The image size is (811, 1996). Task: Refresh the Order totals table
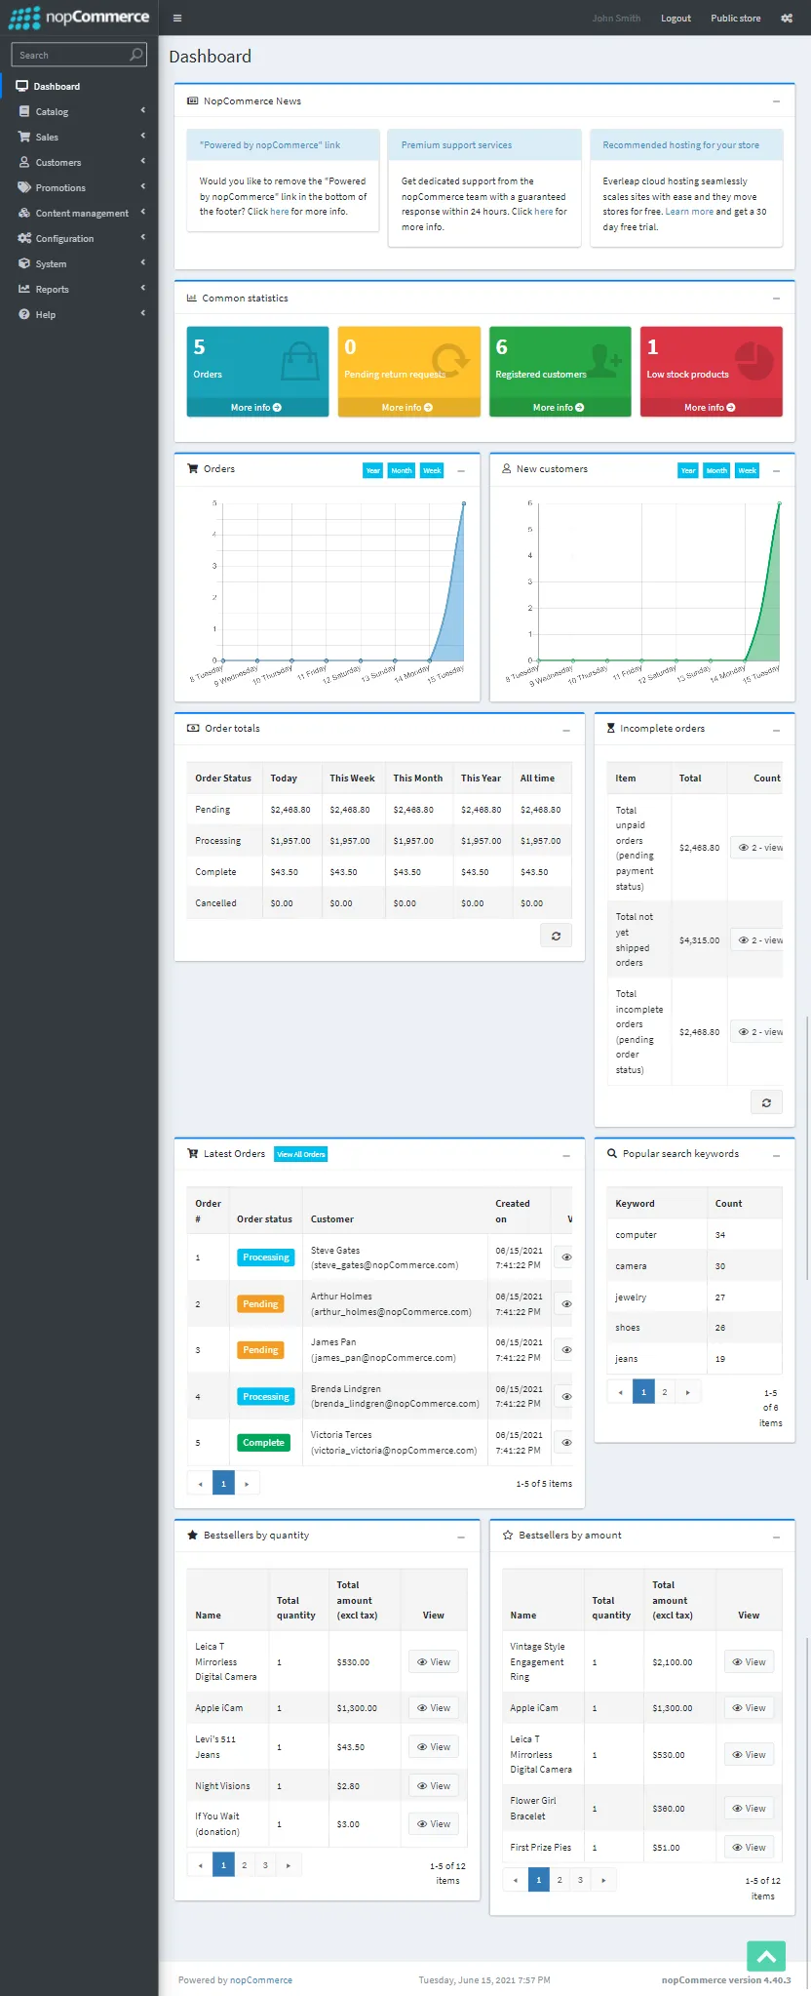[x=556, y=936]
